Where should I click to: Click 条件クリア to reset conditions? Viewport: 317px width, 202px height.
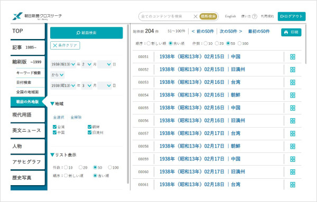tap(65, 45)
